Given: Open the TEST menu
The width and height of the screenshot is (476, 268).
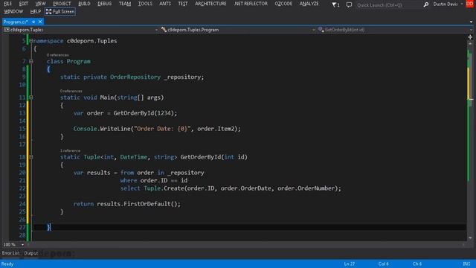Looking at the screenshot, I should [183, 4].
